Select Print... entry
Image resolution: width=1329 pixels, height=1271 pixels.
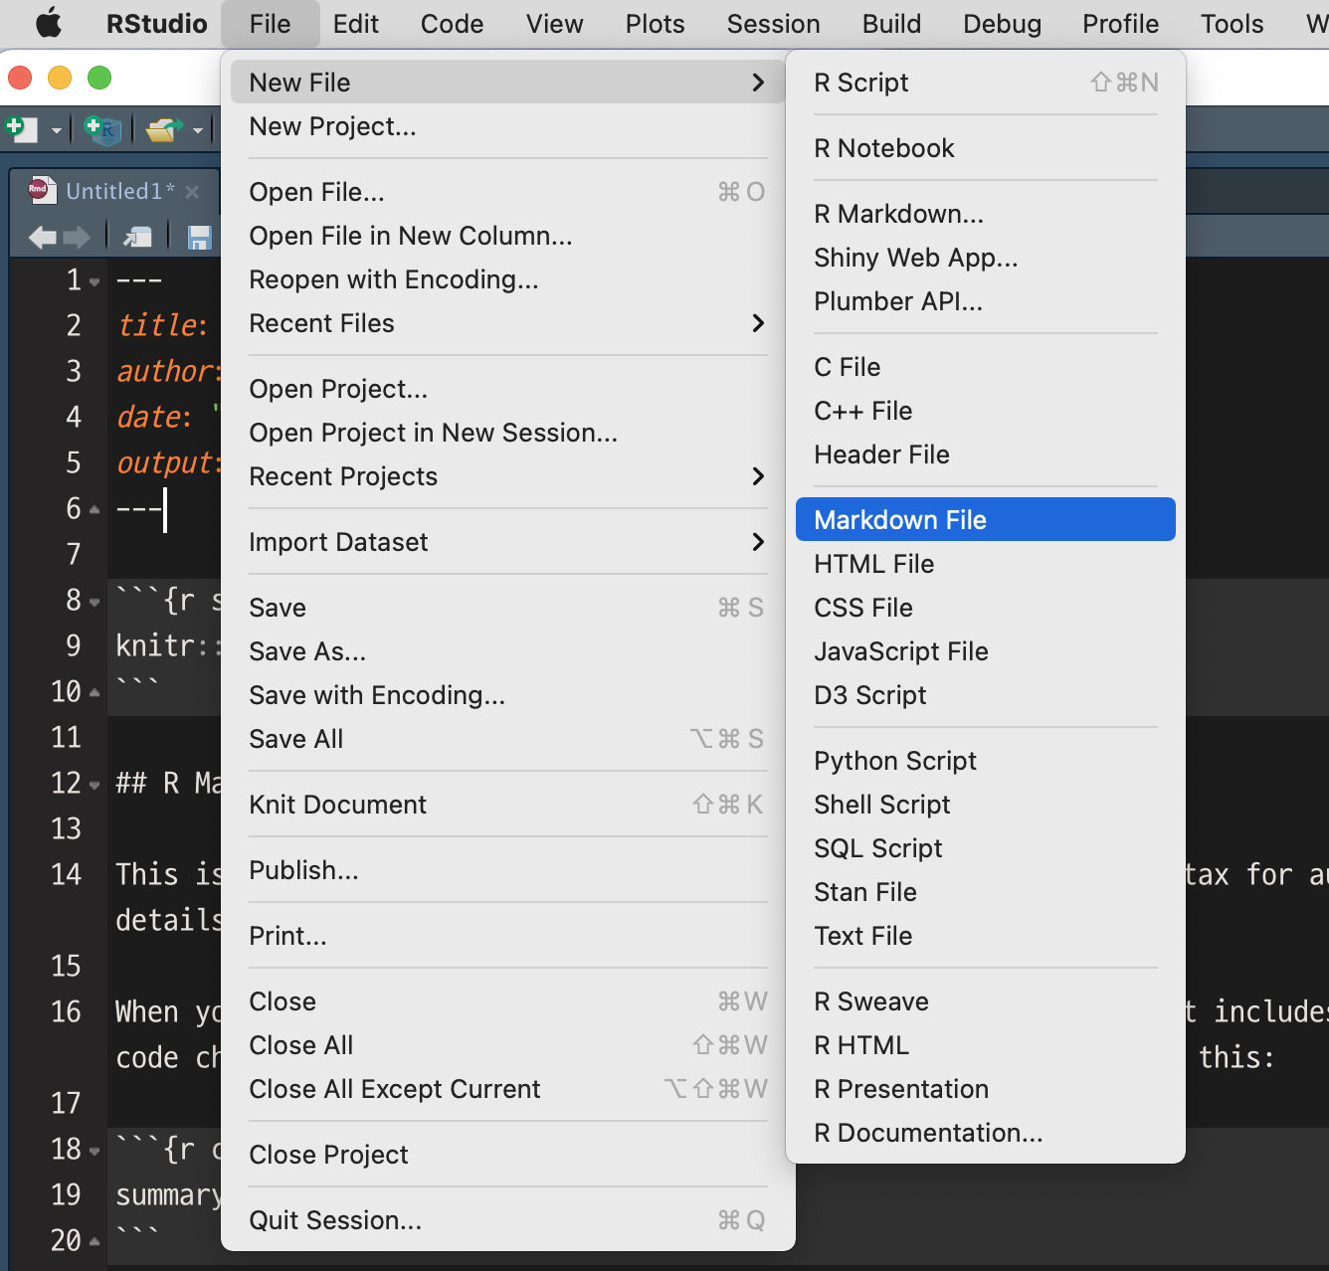pyautogui.click(x=508, y=936)
